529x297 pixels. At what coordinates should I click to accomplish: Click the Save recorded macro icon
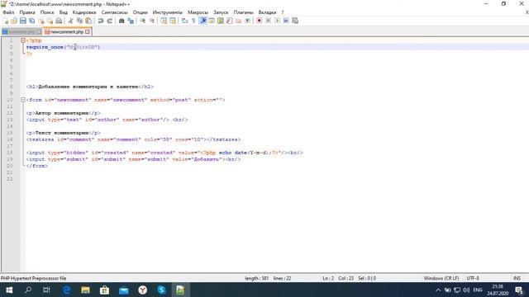(x=295, y=21)
